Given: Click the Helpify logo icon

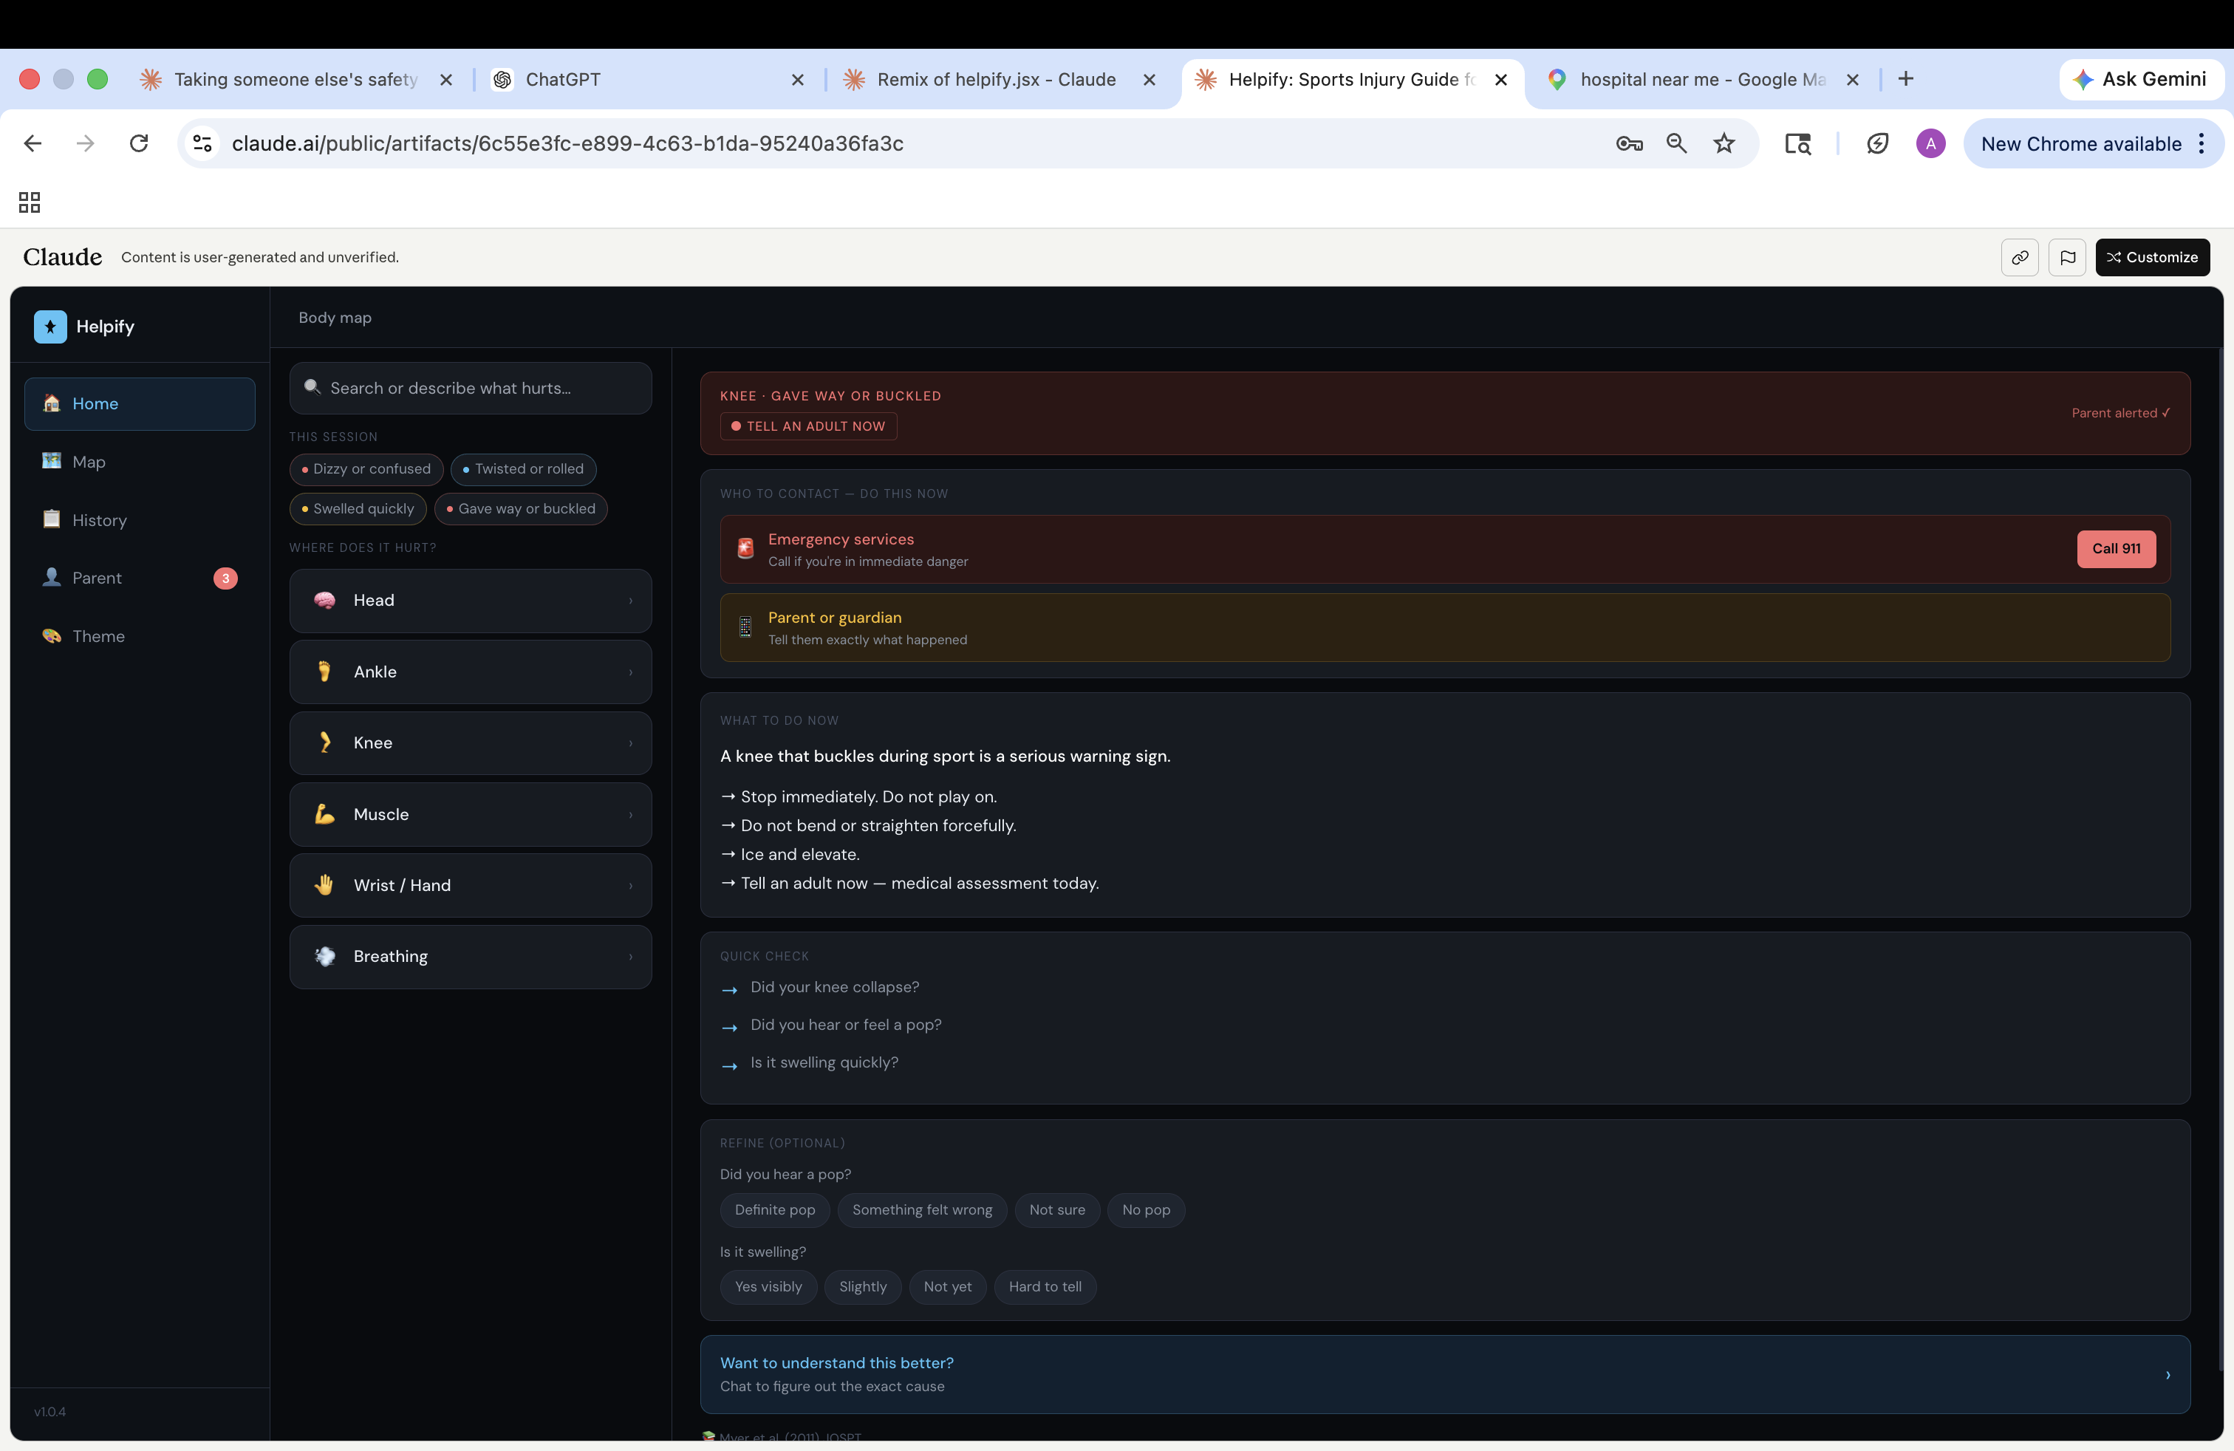Looking at the screenshot, I should (x=49, y=327).
